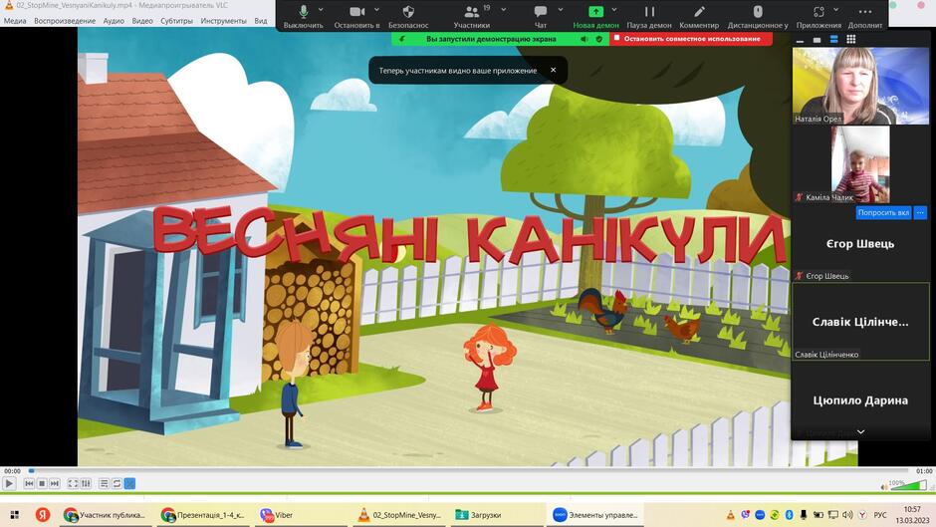The image size is (936, 527).
Task: Seek in VLC timeline progress bar
Action: pyautogui.click(x=469, y=471)
